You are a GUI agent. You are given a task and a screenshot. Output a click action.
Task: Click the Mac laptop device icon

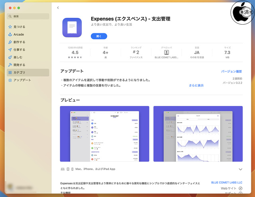pos(63,169)
